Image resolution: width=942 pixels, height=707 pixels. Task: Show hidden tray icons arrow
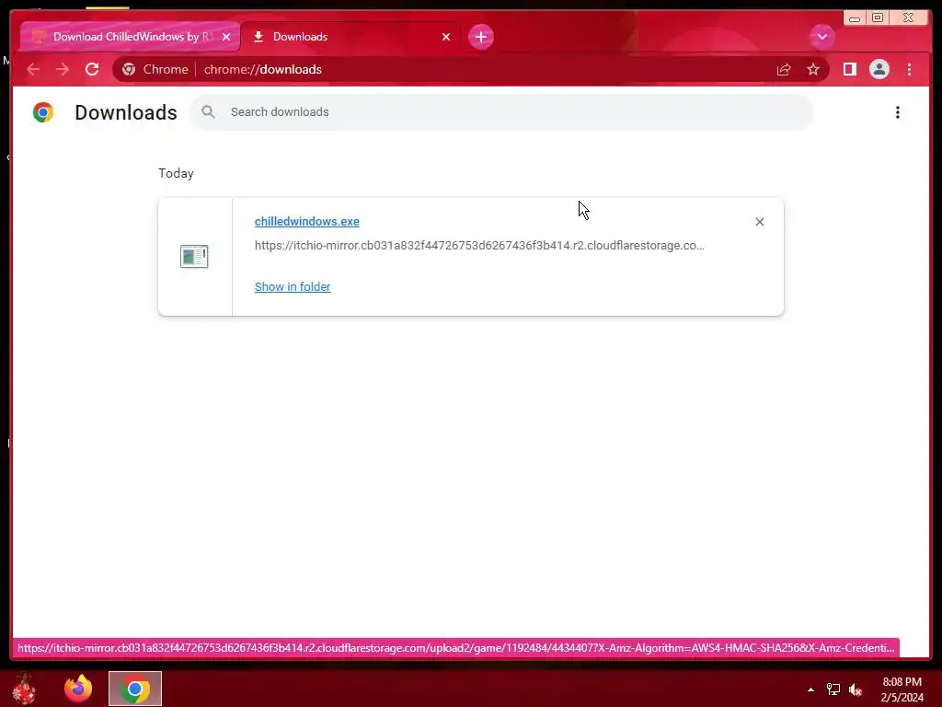810,690
